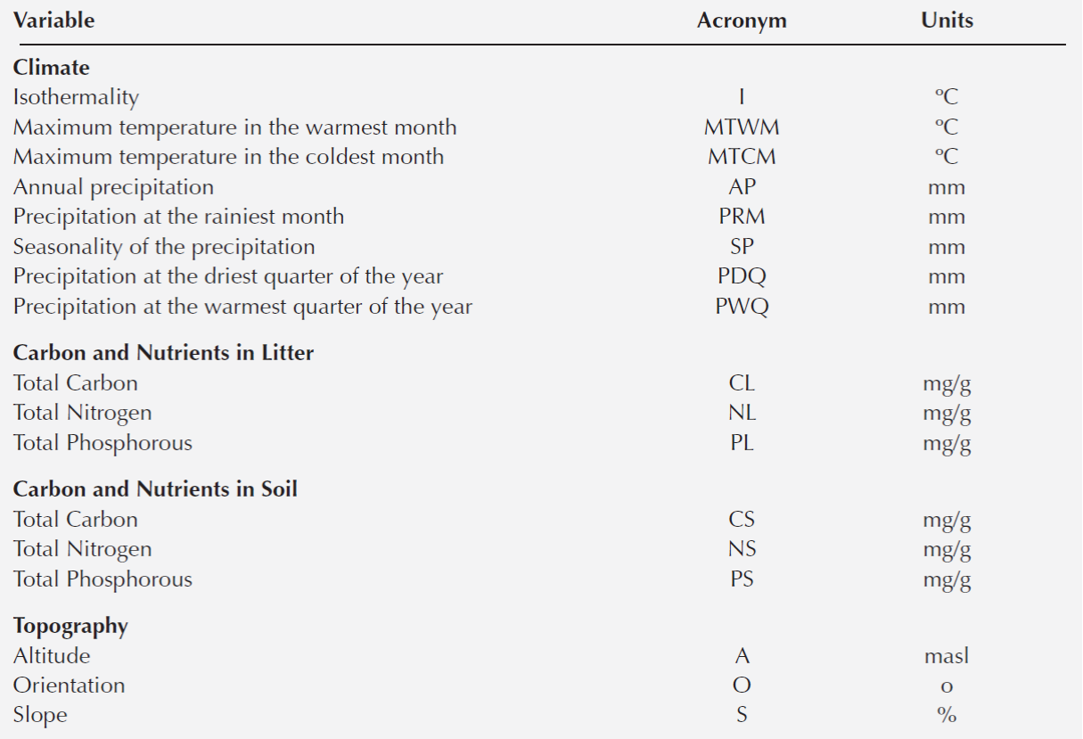Click the Topography section heading

coord(70,626)
